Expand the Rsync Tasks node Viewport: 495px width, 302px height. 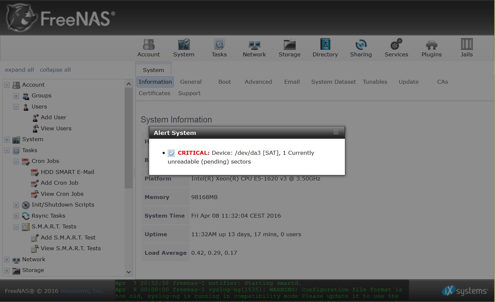click(x=16, y=216)
